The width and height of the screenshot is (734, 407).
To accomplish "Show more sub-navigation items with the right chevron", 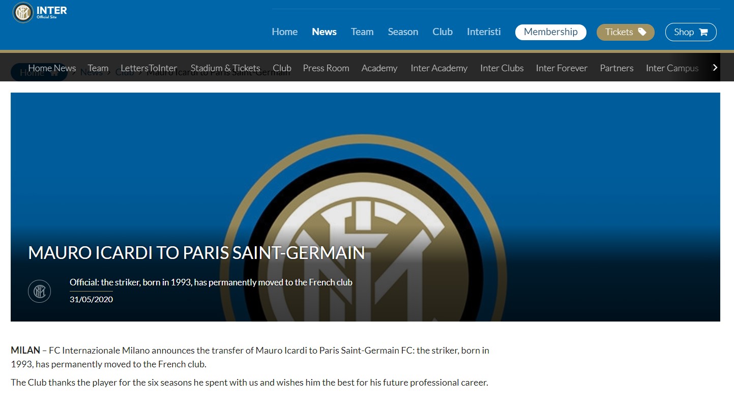I will (x=715, y=68).
